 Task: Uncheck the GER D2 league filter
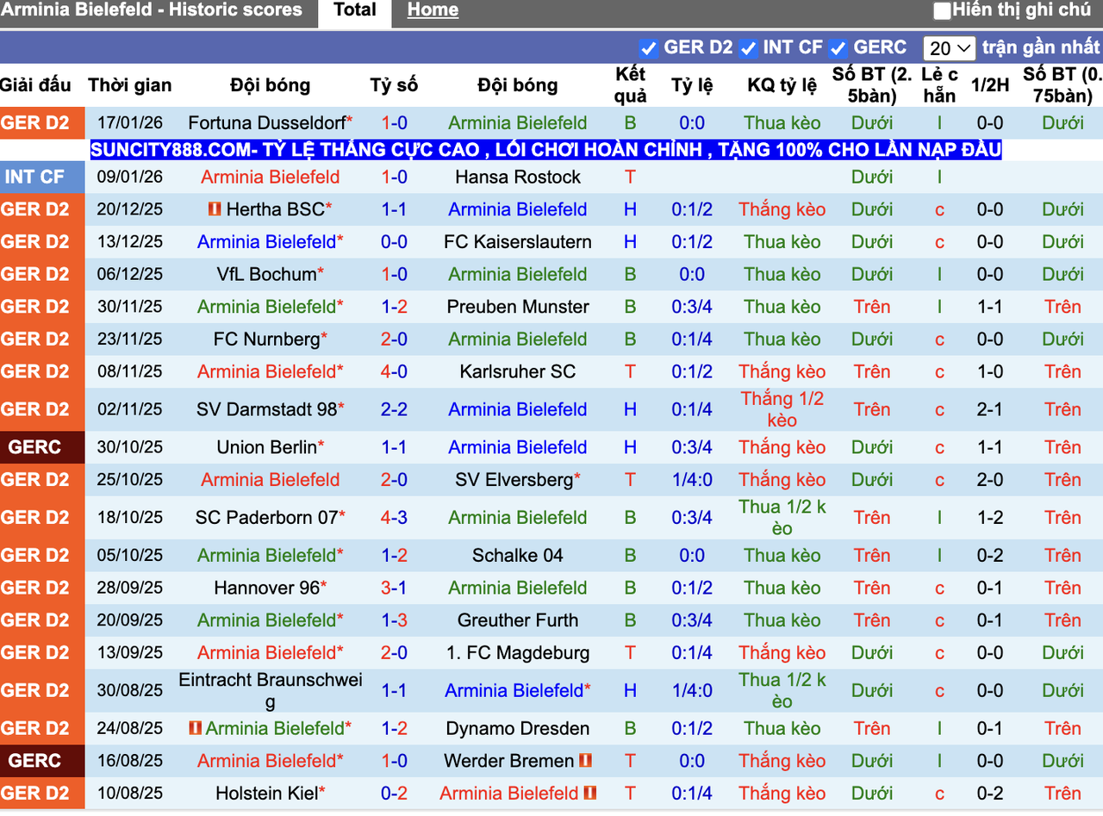point(648,47)
